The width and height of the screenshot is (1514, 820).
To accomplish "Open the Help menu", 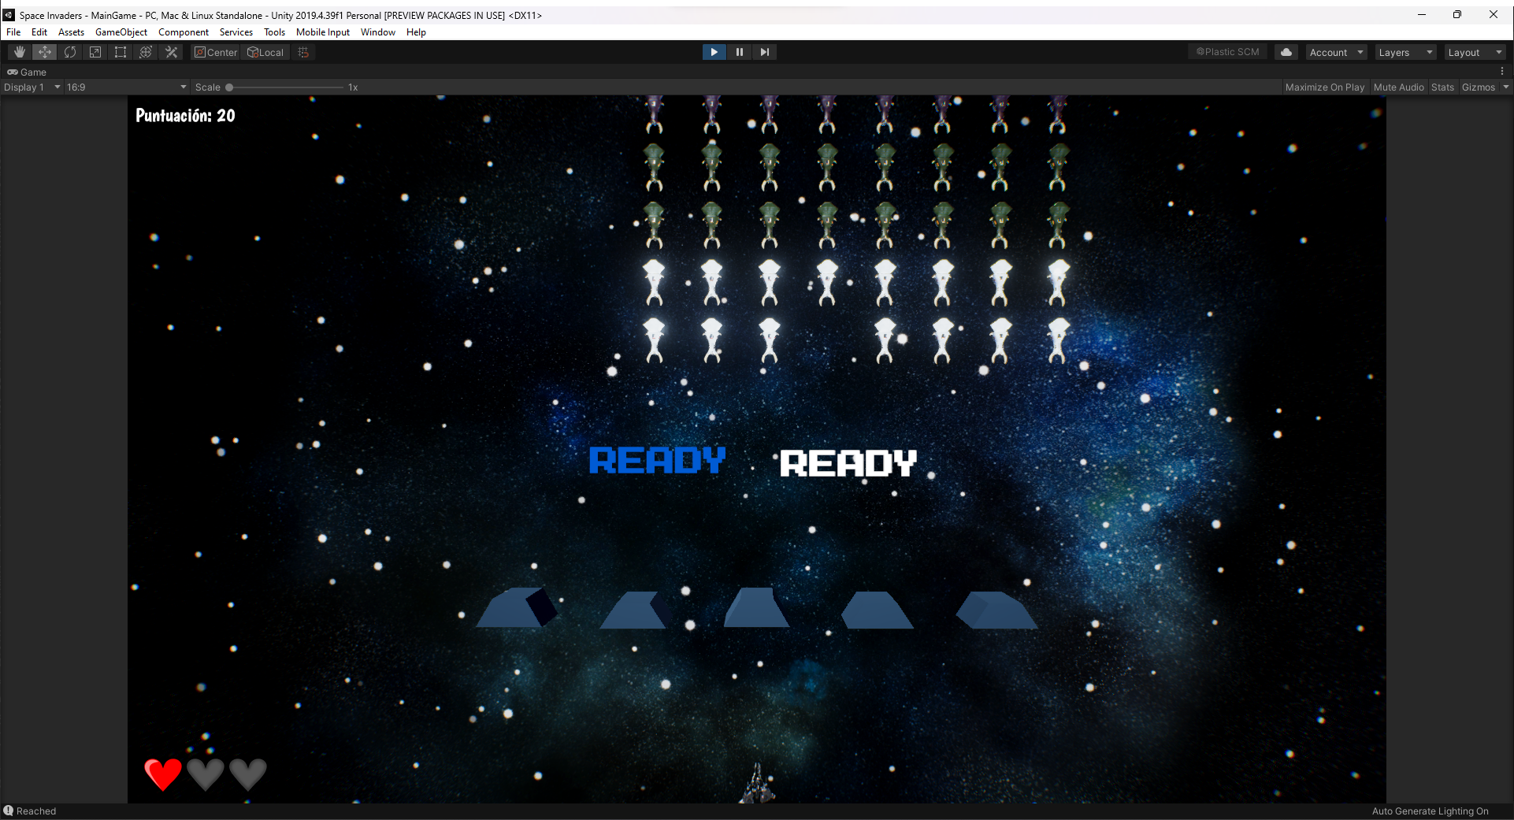I will [416, 32].
